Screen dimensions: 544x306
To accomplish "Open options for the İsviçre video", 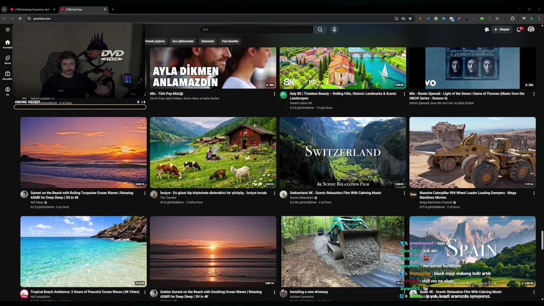I will [x=274, y=193].
